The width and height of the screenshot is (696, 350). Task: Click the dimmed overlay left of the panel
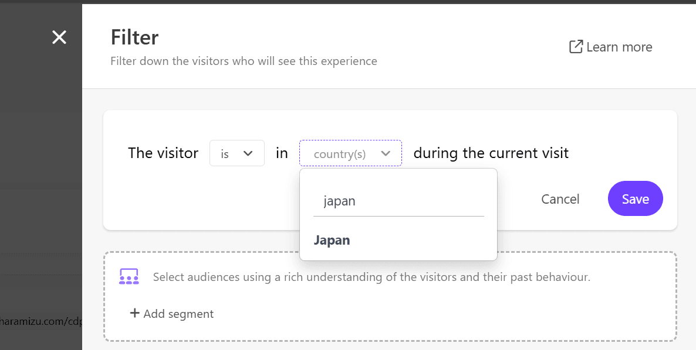(x=41, y=176)
